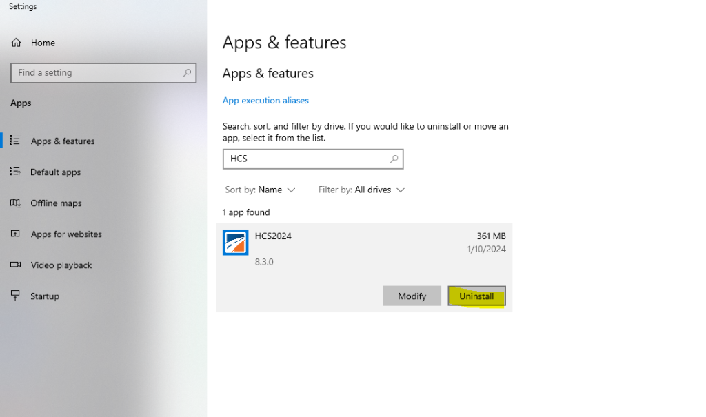The width and height of the screenshot is (706, 417).
Task: Click the 8.3.0 version text of HCS2024
Action: point(264,262)
